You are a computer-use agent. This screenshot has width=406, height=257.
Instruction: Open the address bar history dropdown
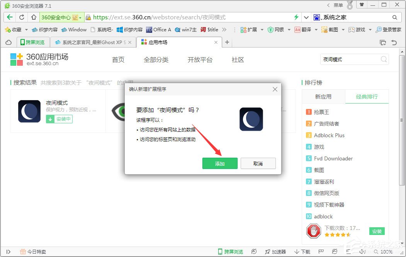pos(306,17)
